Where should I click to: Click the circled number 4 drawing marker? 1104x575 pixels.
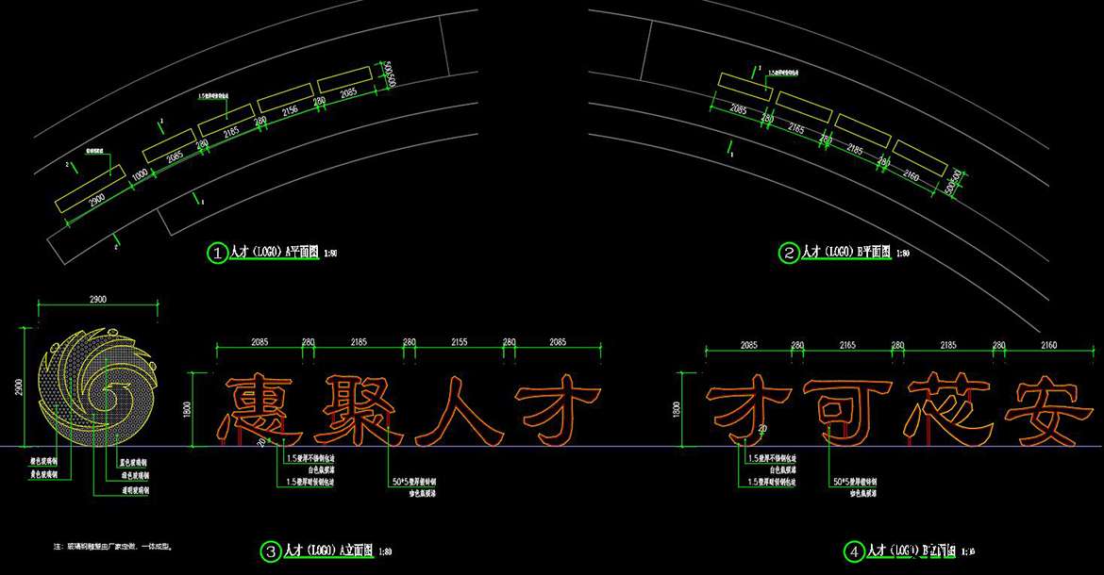coord(853,550)
